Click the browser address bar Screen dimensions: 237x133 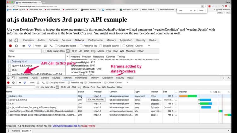pyautogui.click(x=109, y=6)
